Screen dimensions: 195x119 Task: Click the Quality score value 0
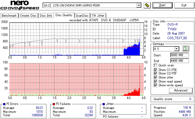(x=190, y=99)
